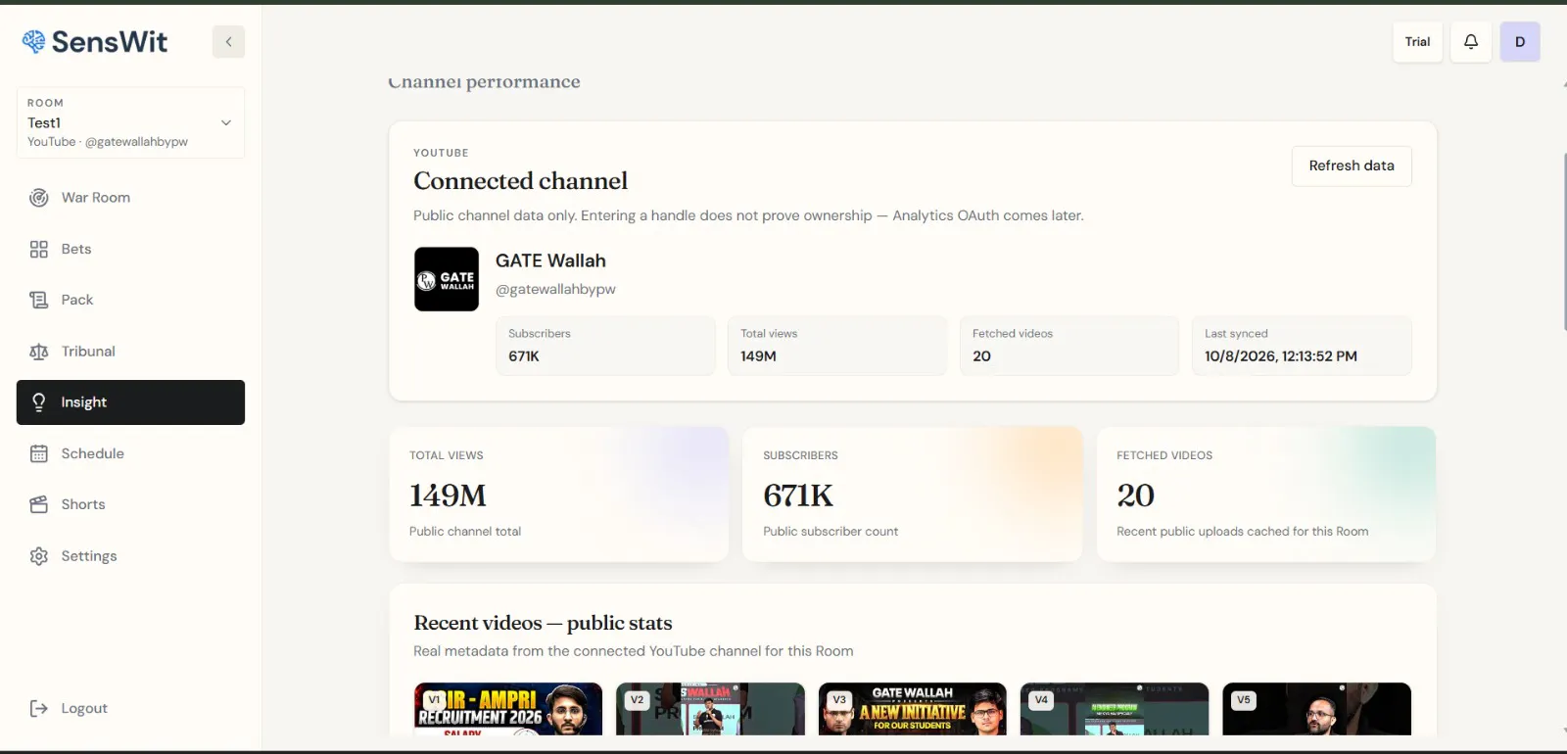This screenshot has width=1567, height=754.
Task: Click the Connected channel heading
Action: pos(520,181)
